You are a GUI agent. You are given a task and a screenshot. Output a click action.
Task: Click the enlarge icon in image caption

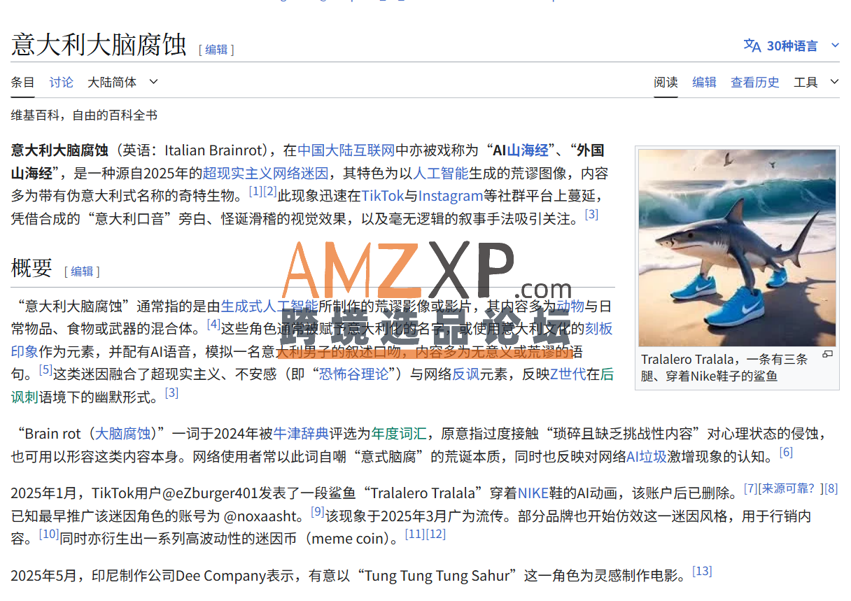point(827,355)
